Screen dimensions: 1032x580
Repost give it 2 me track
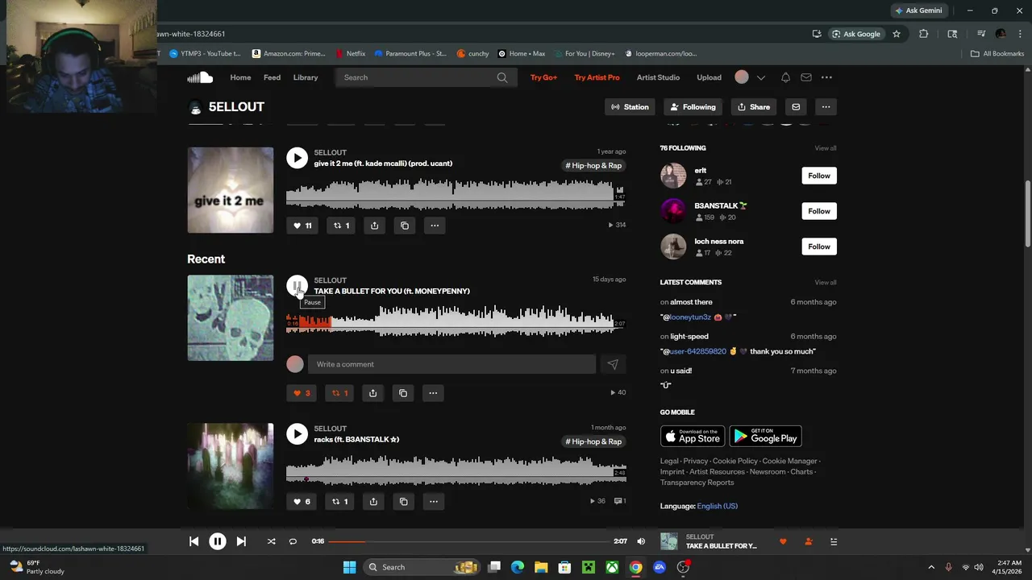(x=342, y=226)
